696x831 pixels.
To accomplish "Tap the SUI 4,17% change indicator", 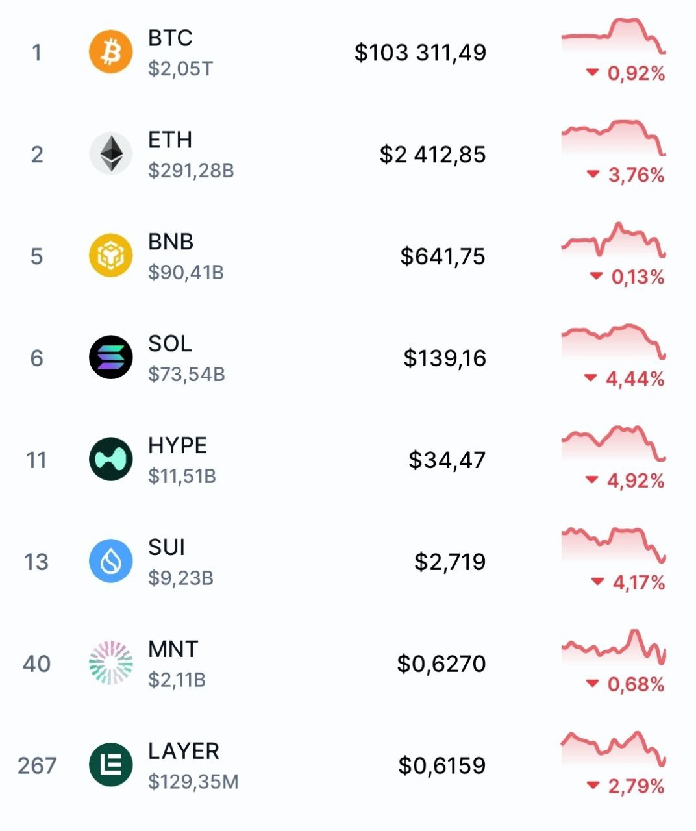I will [628, 583].
